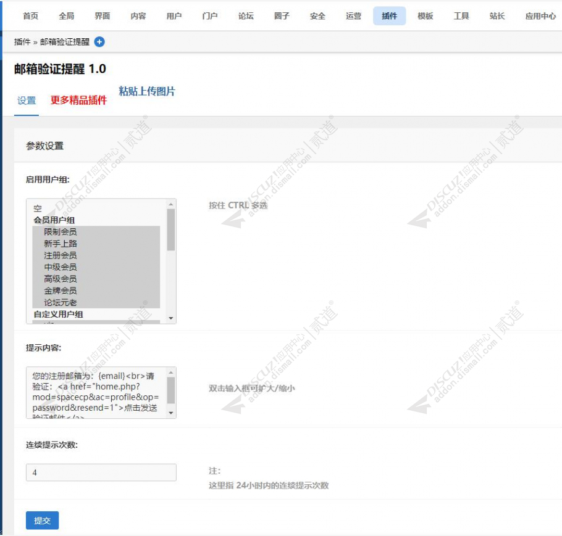The height and width of the screenshot is (536, 562).
Task: Click the user group list scroll-up arrow
Action: point(171,204)
